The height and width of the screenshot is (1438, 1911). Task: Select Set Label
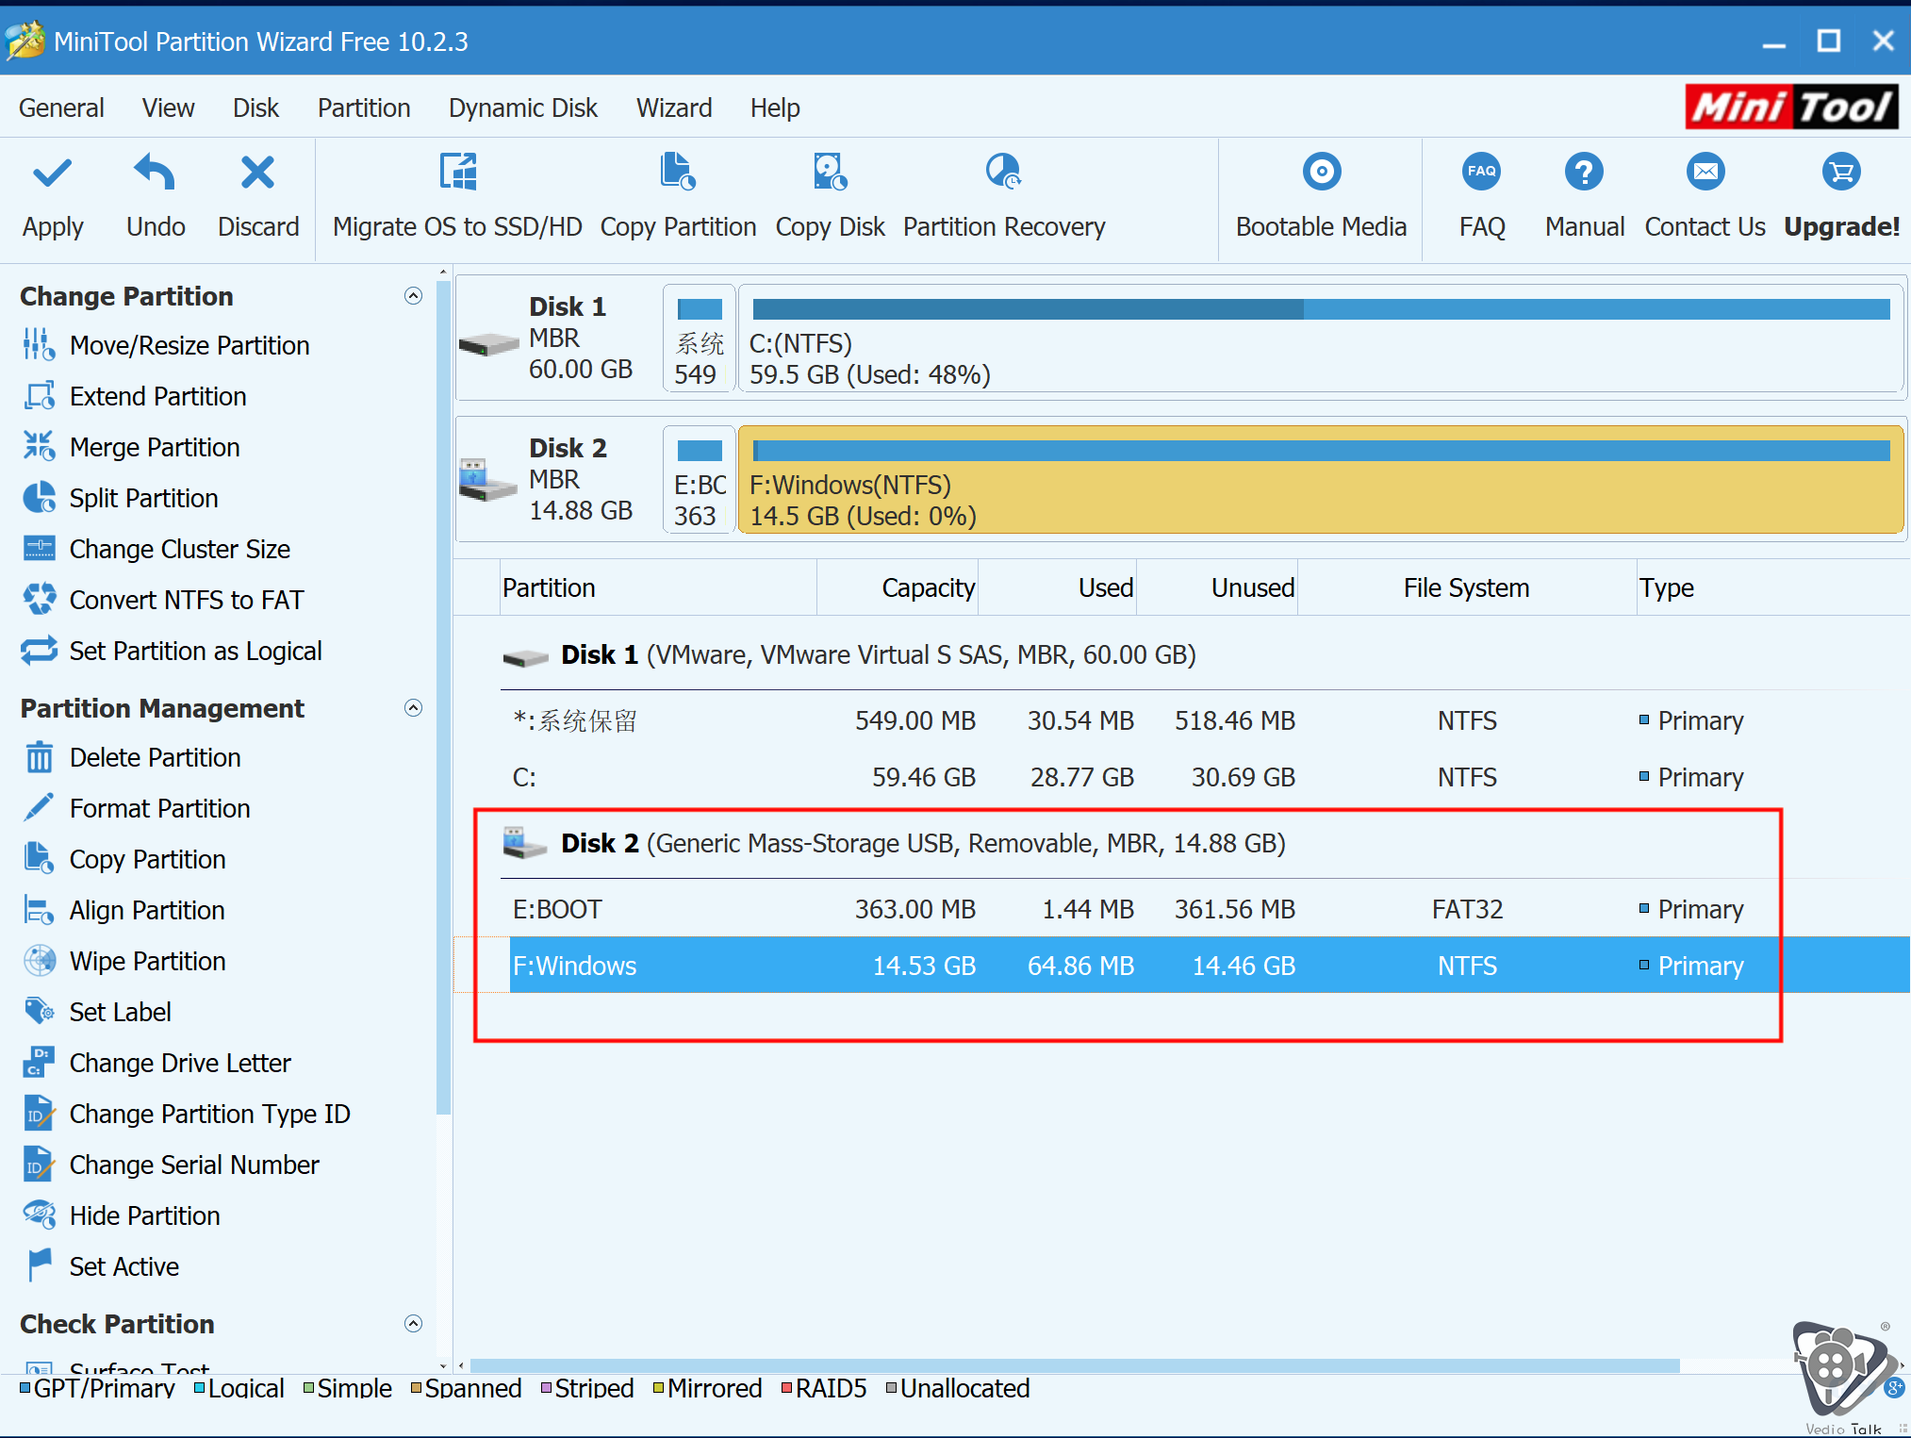[96, 1012]
